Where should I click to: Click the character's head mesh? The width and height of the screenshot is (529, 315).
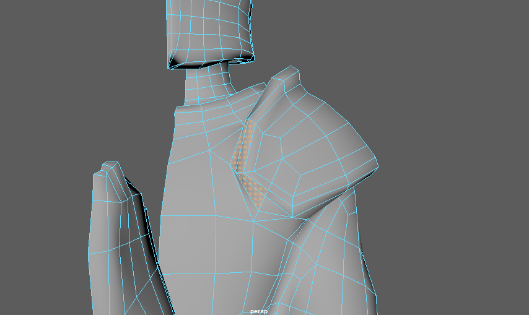click(210, 32)
